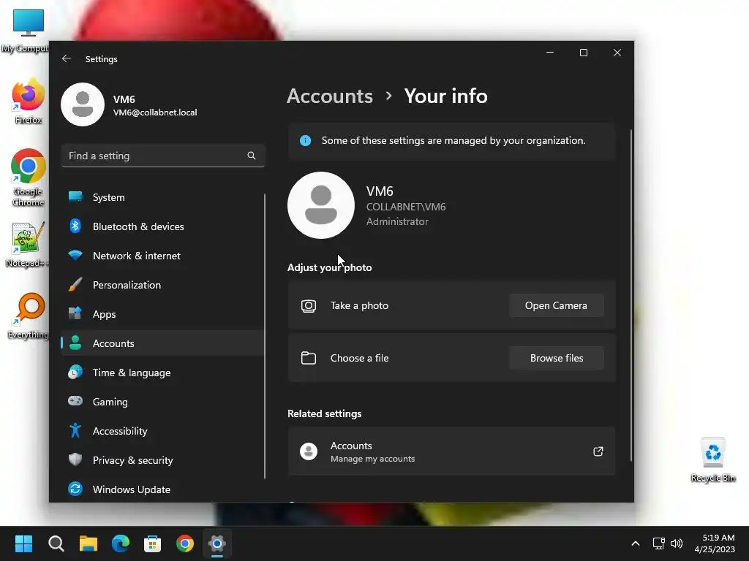Open taskbar Search

pyautogui.click(x=56, y=543)
